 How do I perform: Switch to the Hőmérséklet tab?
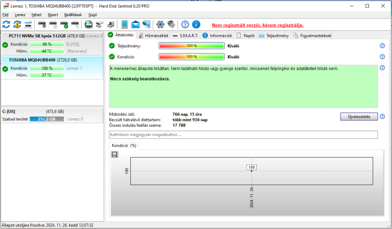153,35
